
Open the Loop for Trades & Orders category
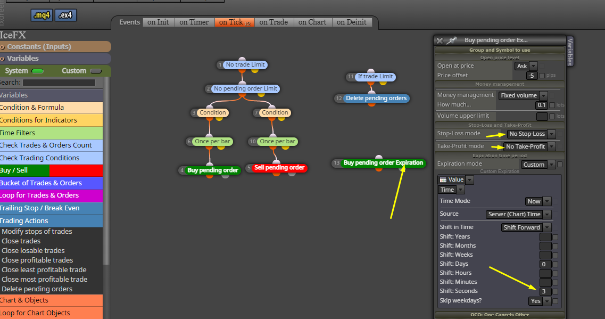(x=51, y=195)
